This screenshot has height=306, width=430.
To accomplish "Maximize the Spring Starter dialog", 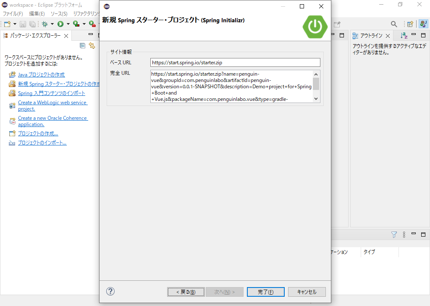I will click(302, 6).
